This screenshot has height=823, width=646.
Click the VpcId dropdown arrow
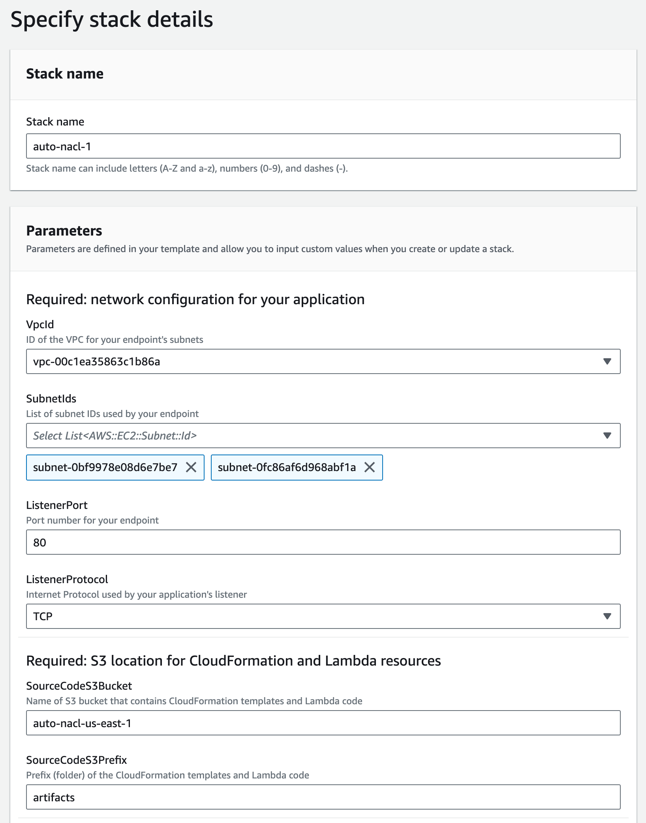point(607,361)
